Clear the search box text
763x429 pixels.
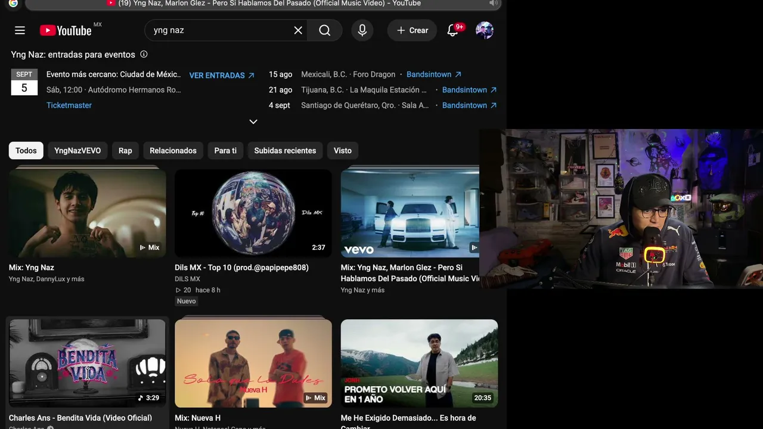[298, 30]
